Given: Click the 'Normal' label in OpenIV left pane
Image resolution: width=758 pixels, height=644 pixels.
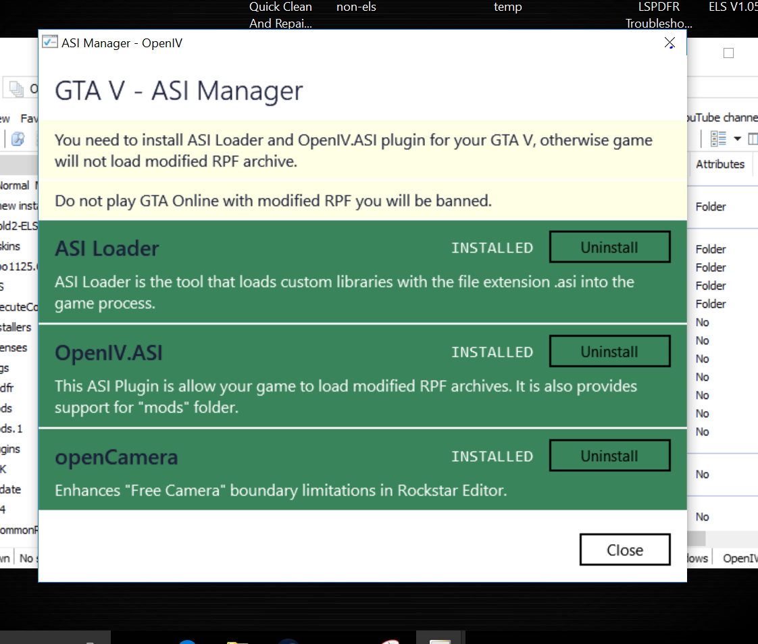Looking at the screenshot, I should click(14, 186).
